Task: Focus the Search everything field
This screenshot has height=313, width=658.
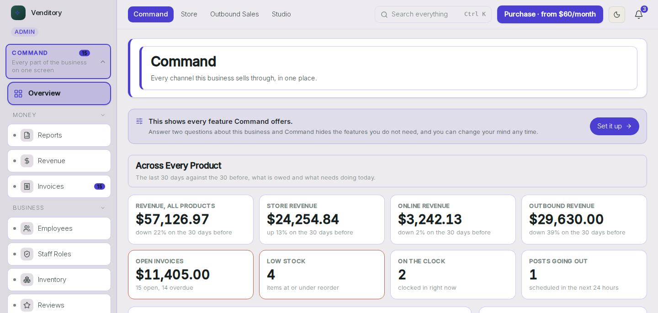Action: click(433, 14)
